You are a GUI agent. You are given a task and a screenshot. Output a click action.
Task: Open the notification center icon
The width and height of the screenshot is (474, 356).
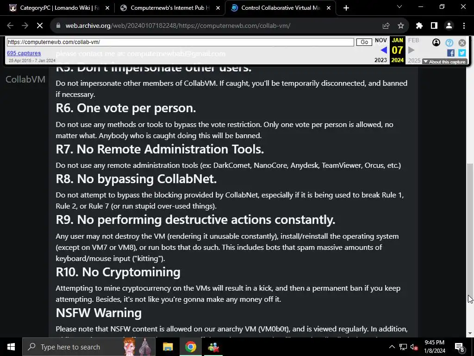click(x=460, y=347)
